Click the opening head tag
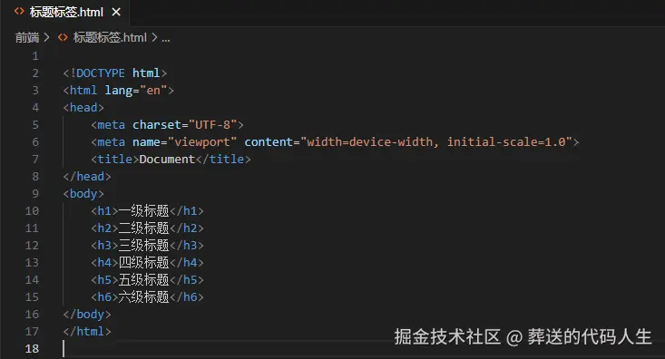 click(x=83, y=108)
